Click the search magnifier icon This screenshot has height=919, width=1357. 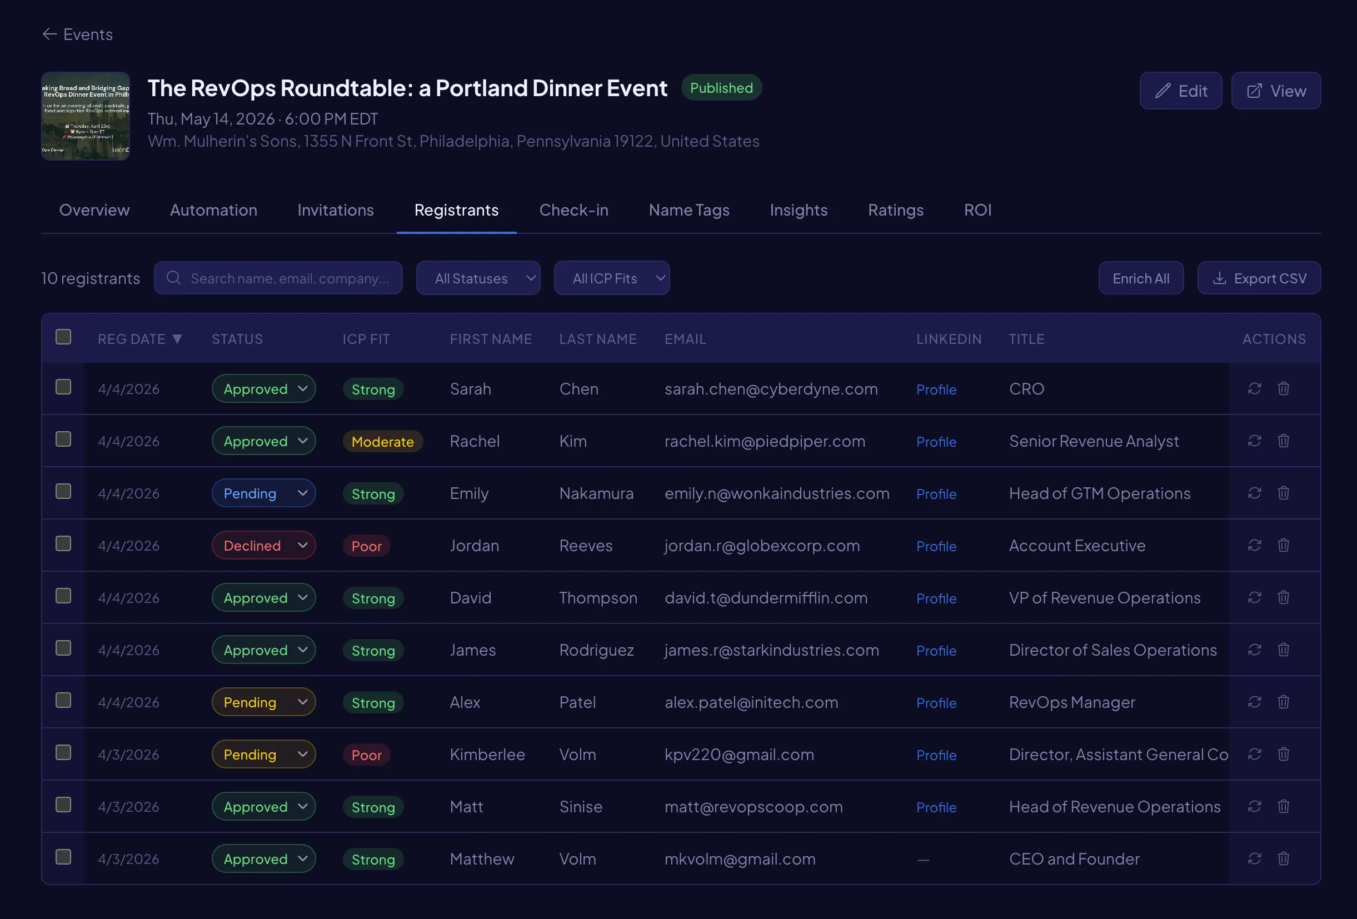tap(173, 278)
